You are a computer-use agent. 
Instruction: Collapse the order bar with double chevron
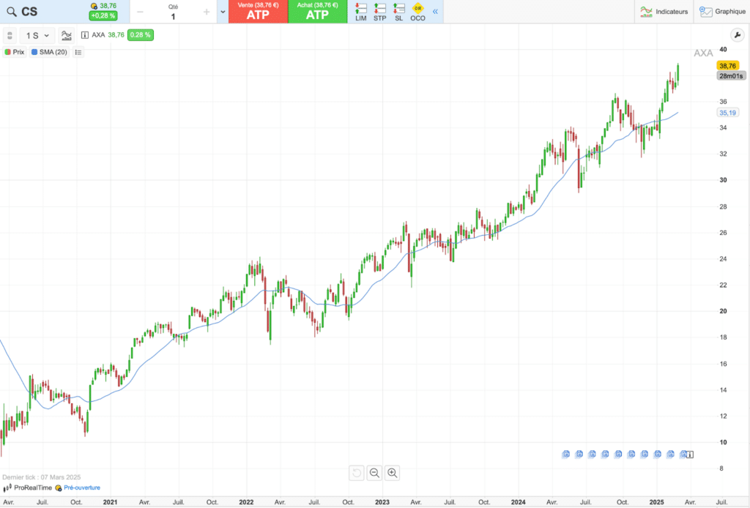(435, 12)
